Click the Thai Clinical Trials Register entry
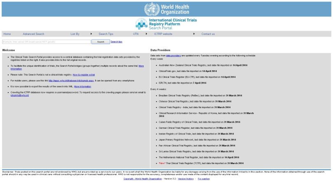The width and height of the screenshot is (333, 183). (201, 164)
